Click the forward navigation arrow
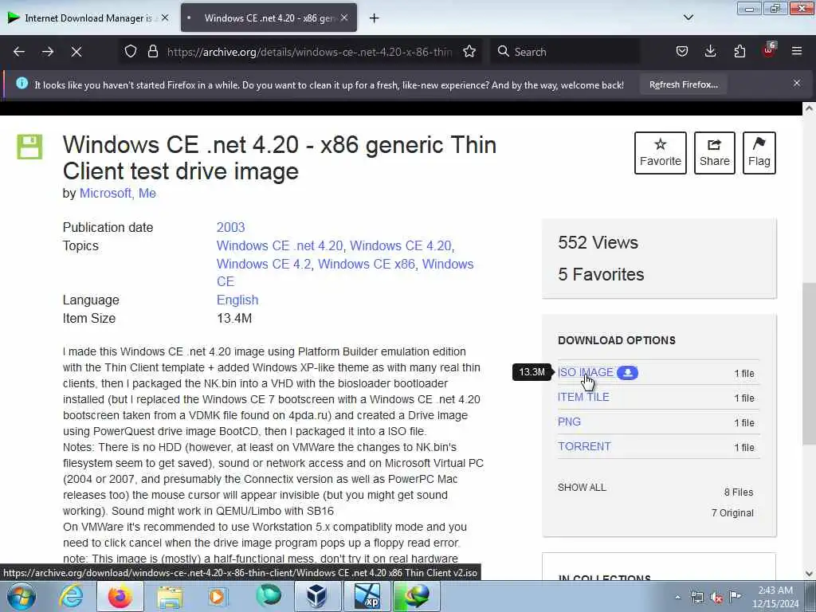 [48, 52]
